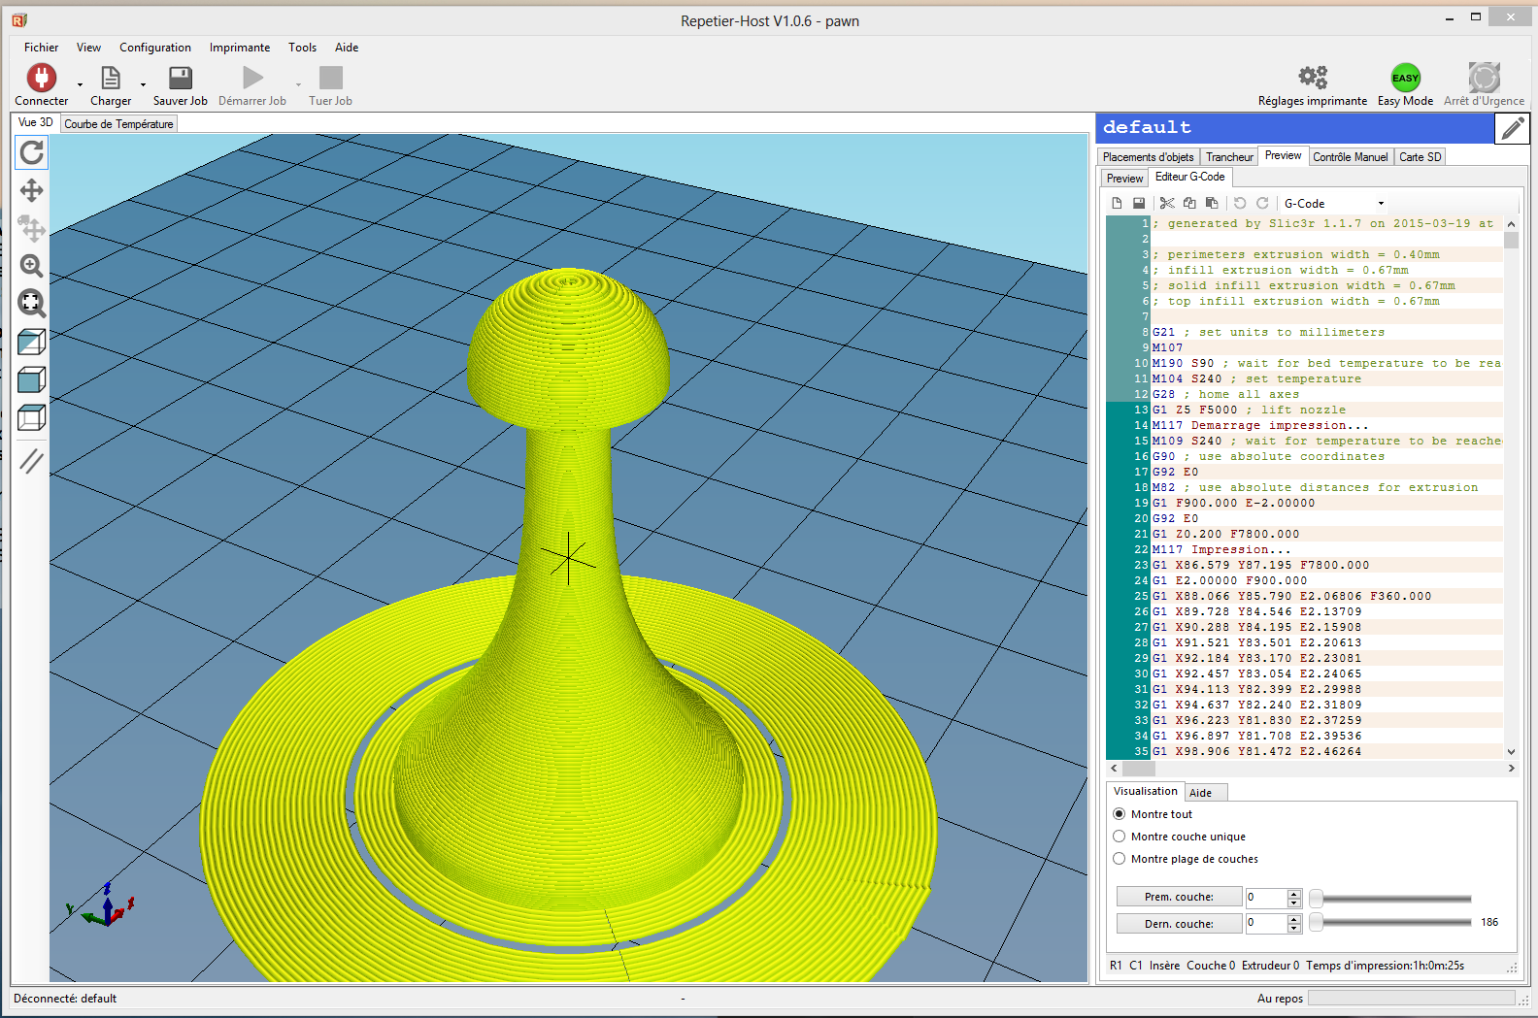Image resolution: width=1538 pixels, height=1018 pixels.
Task: Click the Sauver Job disk icon
Action: pyautogui.click(x=181, y=78)
